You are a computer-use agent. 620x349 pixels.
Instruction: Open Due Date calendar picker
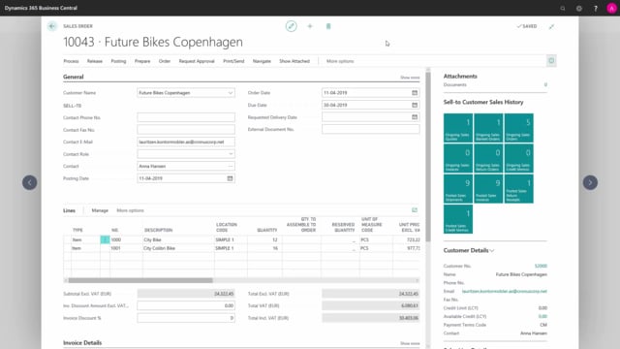coord(415,105)
